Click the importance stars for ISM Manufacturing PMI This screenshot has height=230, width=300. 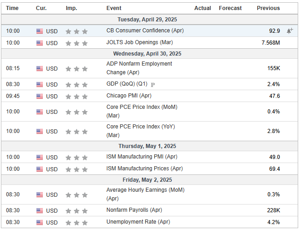[x=77, y=158]
